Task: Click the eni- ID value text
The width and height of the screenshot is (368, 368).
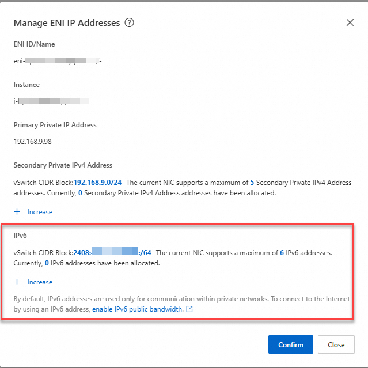Action: click(x=58, y=61)
